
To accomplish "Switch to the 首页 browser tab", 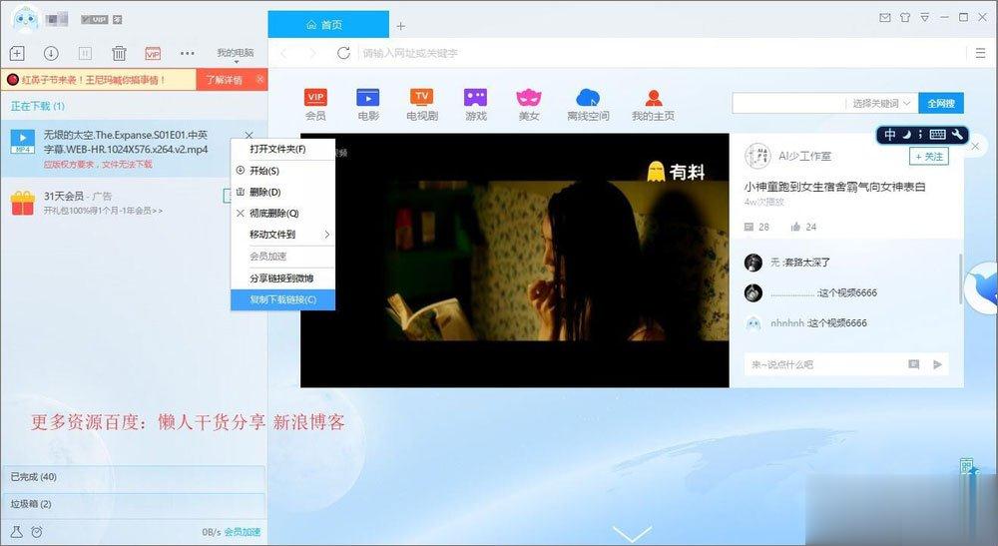I will (327, 25).
